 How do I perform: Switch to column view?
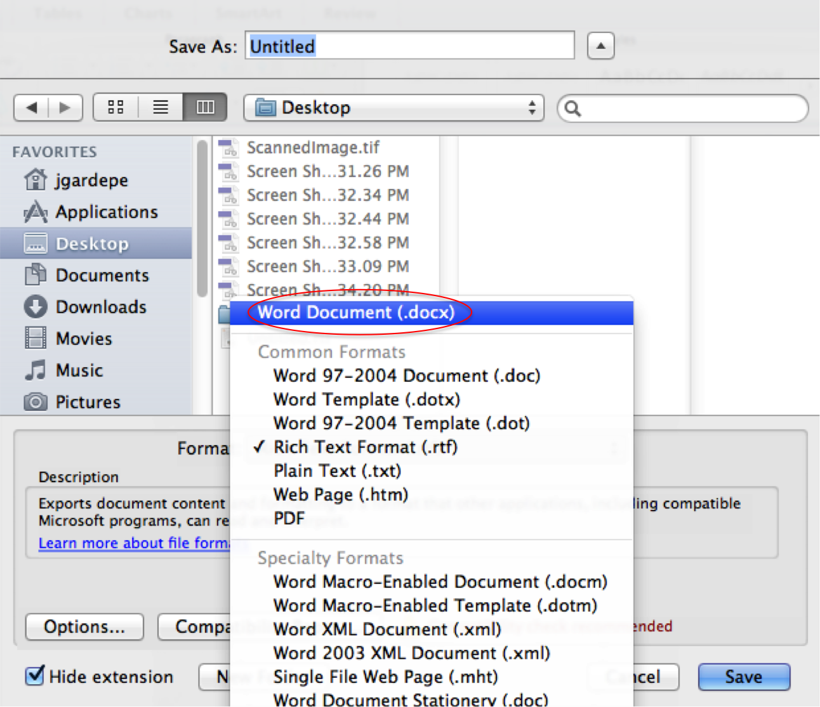pos(205,107)
